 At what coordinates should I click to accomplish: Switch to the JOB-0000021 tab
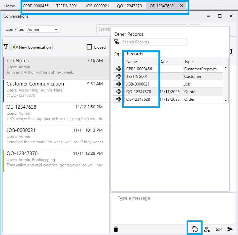point(97,6)
